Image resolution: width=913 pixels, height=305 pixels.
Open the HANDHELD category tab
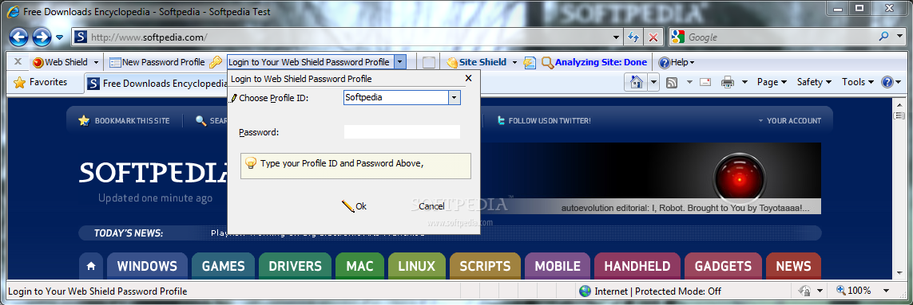pos(637,267)
